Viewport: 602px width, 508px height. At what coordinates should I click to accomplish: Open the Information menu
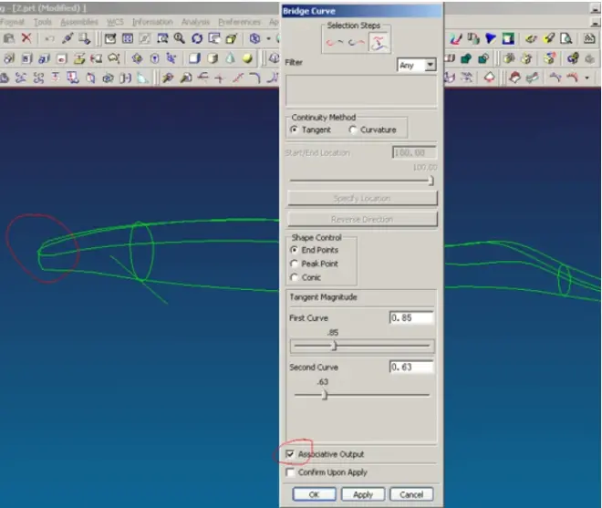(x=152, y=22)
